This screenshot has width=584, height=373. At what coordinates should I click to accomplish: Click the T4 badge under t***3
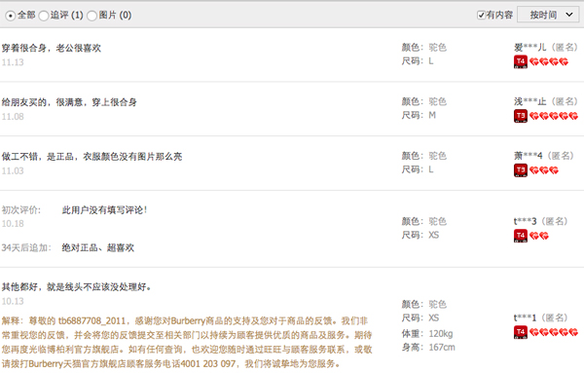point(521,236)
